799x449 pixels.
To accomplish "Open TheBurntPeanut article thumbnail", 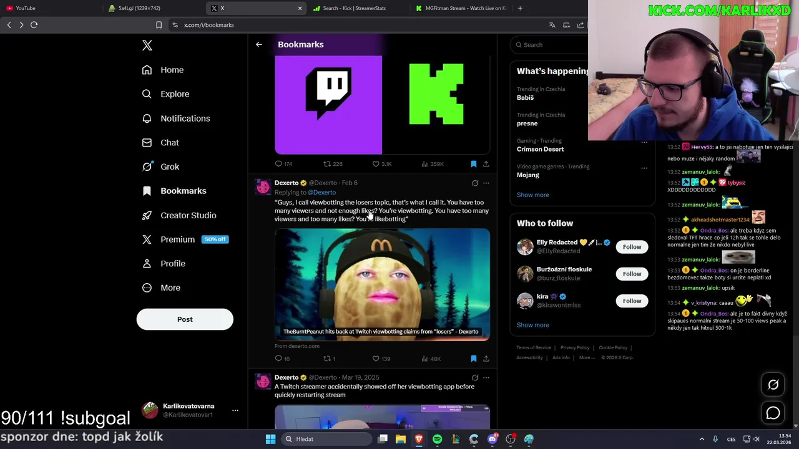I will [x=382, y=284].
